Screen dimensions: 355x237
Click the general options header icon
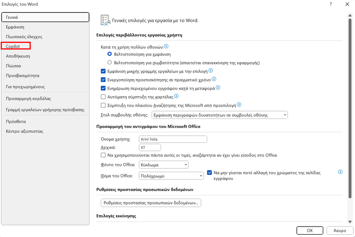coord(105,20)
